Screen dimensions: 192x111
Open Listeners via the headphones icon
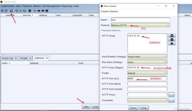point(11,11)
